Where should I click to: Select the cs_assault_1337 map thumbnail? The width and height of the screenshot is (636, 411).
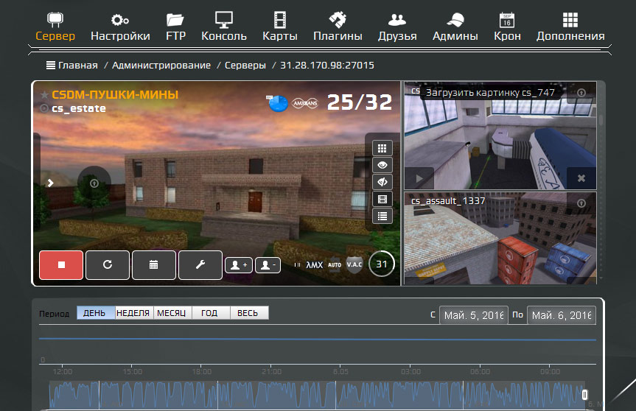click(x=500, y=239)
